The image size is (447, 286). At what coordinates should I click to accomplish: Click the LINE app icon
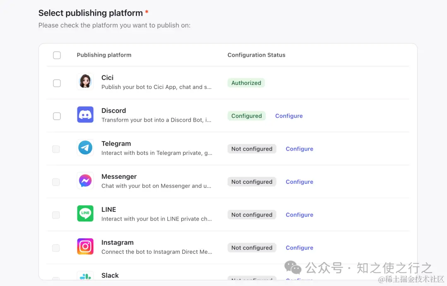tap(85, 214)
